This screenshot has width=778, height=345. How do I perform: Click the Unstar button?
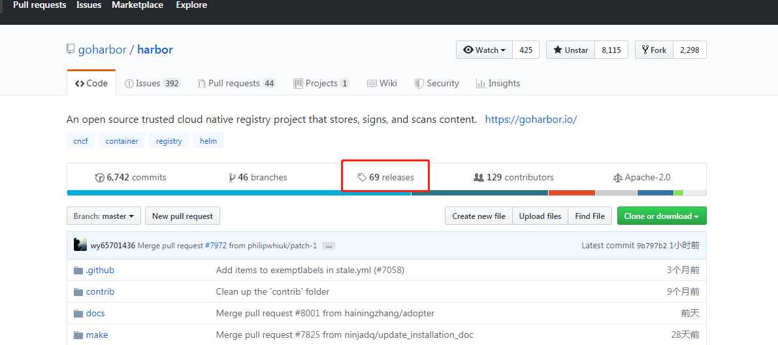click(571, 50)
